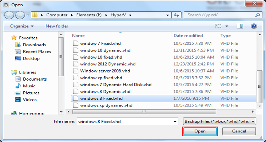Create a New folder
The image size is (266, 142).
tap(57, 26)
